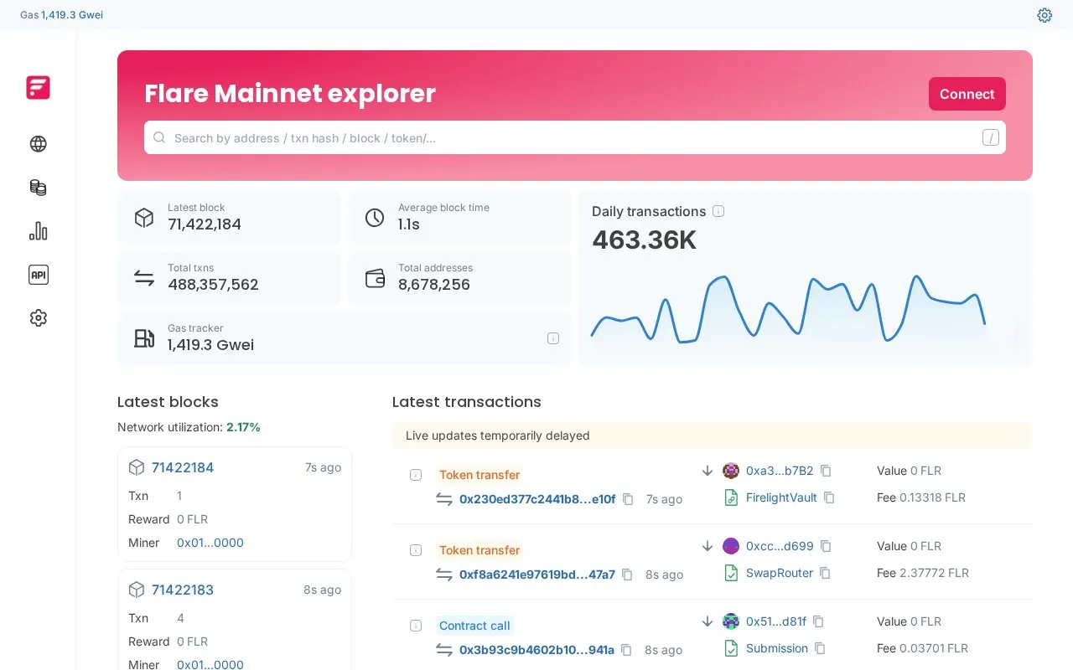1073x670 pixels.
Task: Open the Blockchain globe menu in the sidebar
Action: pos(38,144)
